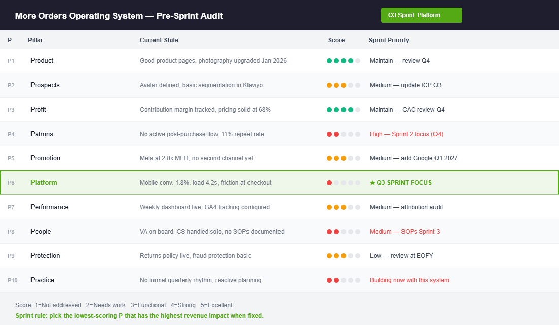Screen dimensions: 559x325
Task: Click the P7 row number
Action: [x=11, y=207]
